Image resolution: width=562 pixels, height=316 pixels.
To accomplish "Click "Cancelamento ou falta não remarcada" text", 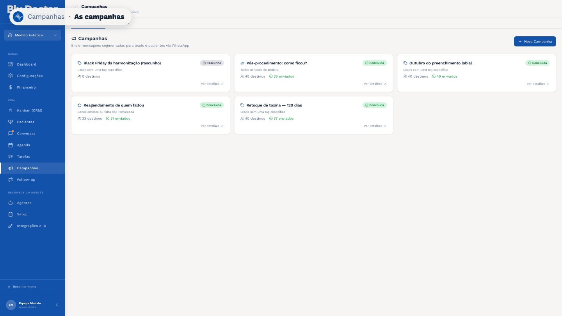I will click(x=106, y=112).
